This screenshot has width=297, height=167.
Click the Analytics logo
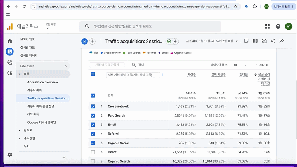point(10,26)
